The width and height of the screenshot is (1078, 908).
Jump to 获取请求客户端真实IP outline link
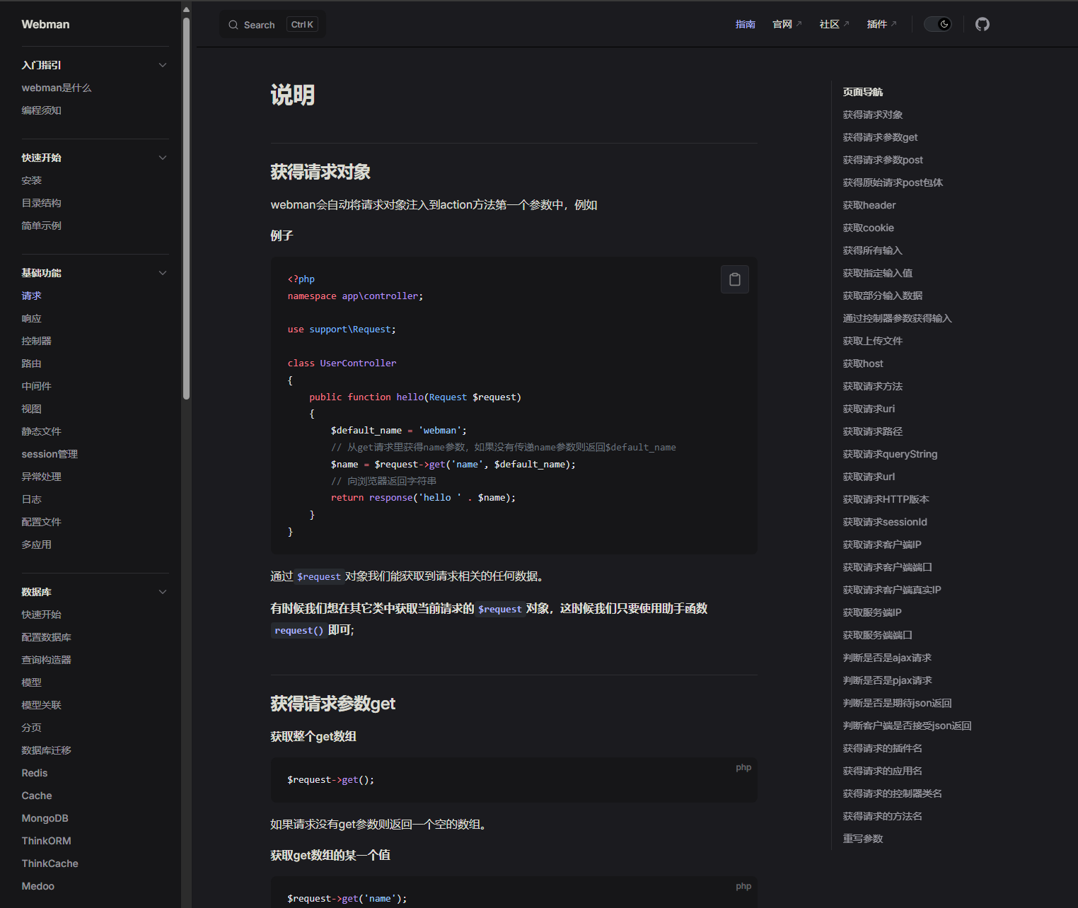click(x=892, y=590)
